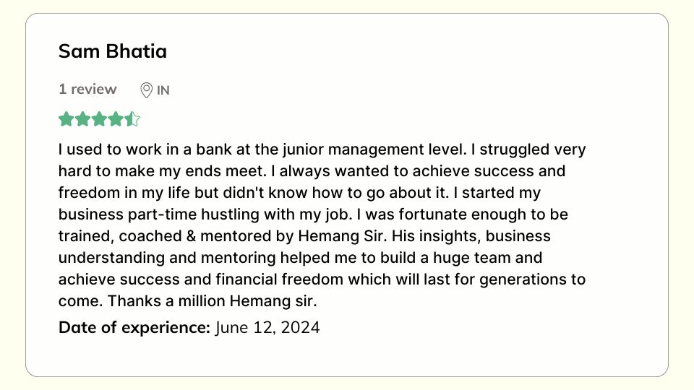Open the "1 review" count link
Screen dimensions: 694x390
pyautogui.click(x=87, y=90)
